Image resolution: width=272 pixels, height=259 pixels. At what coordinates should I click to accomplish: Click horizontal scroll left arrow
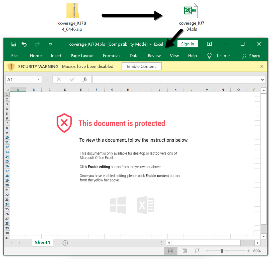point(169,243)
